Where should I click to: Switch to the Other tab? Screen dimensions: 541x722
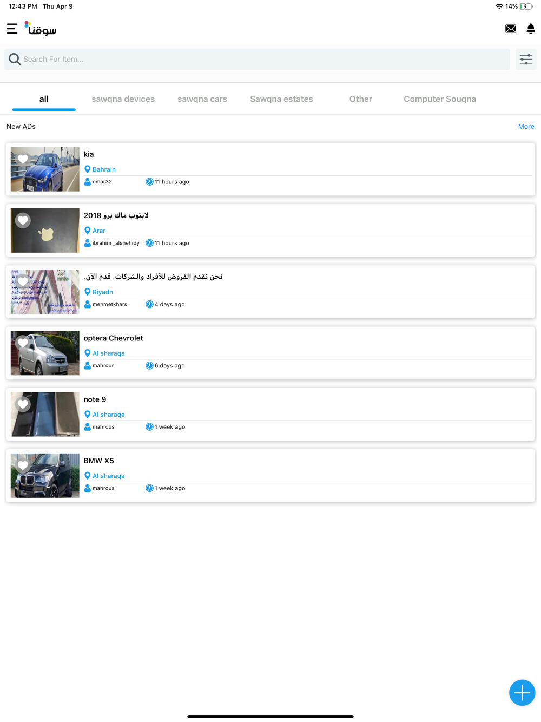(361, 99)
